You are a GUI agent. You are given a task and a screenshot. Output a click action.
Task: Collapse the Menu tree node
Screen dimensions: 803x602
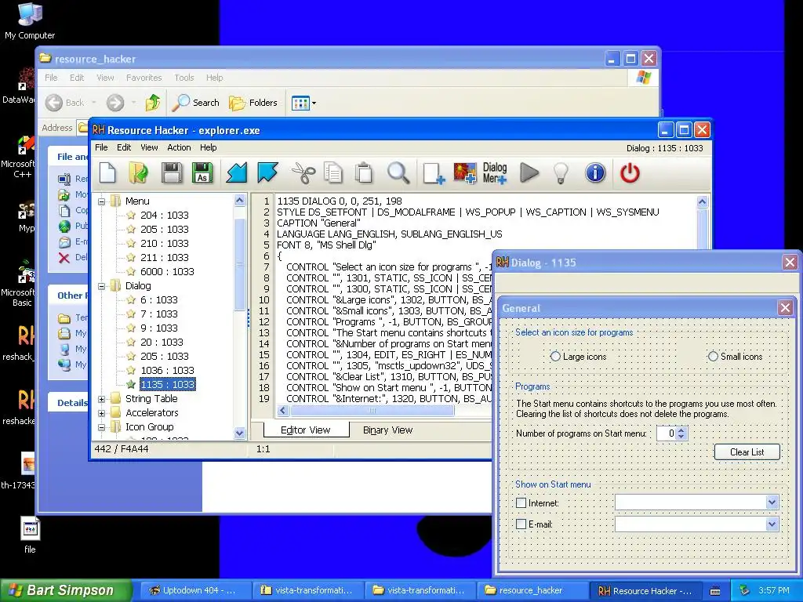pyautogui.click(x=101, y=201)
